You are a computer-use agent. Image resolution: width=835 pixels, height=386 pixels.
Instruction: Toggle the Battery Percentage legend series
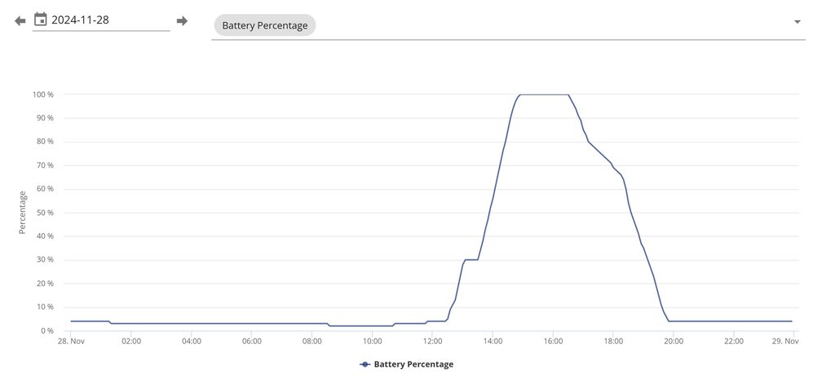click(x=407, y=364)
